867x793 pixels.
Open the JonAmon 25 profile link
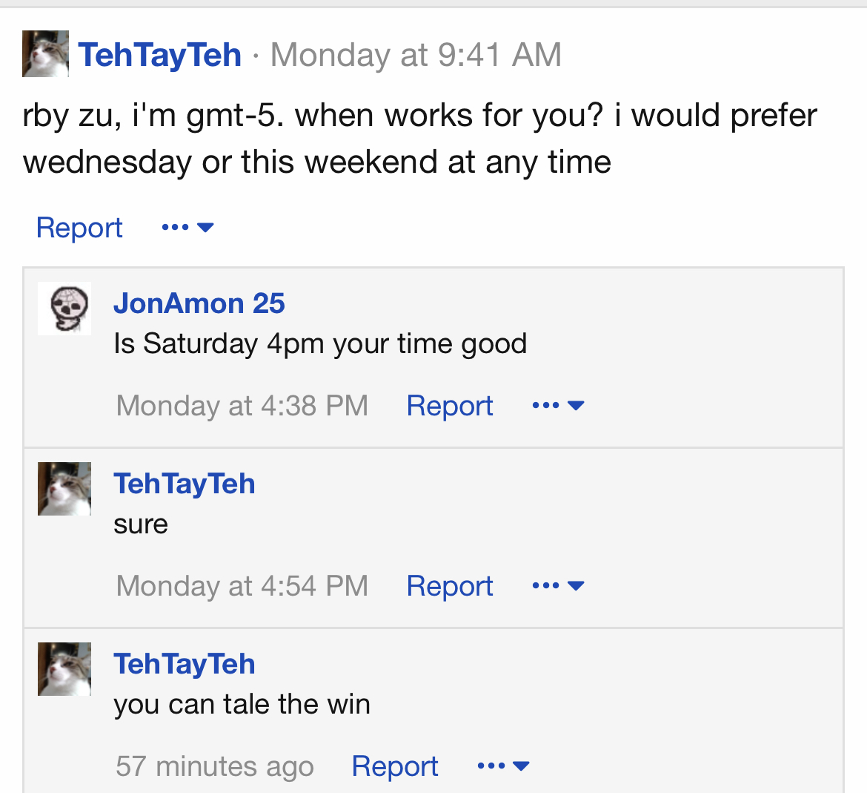[x=199, y=303]
